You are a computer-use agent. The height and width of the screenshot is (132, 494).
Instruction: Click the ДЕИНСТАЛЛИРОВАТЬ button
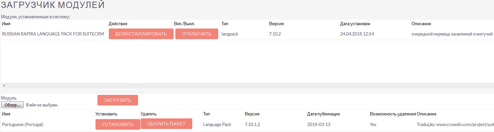pyautogui.click(x=141, y=34)
